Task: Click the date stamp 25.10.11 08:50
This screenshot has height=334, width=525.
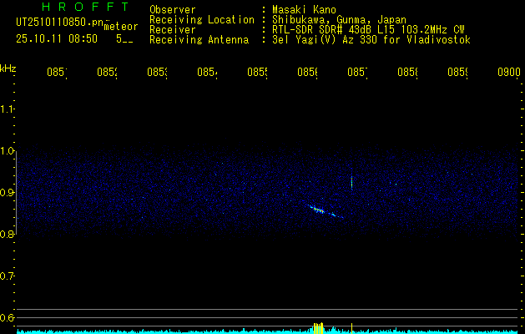Action: pyautogui.click(x=57, y=39)
